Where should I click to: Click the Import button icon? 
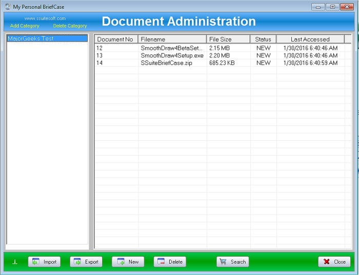click(x=36, y=262)
